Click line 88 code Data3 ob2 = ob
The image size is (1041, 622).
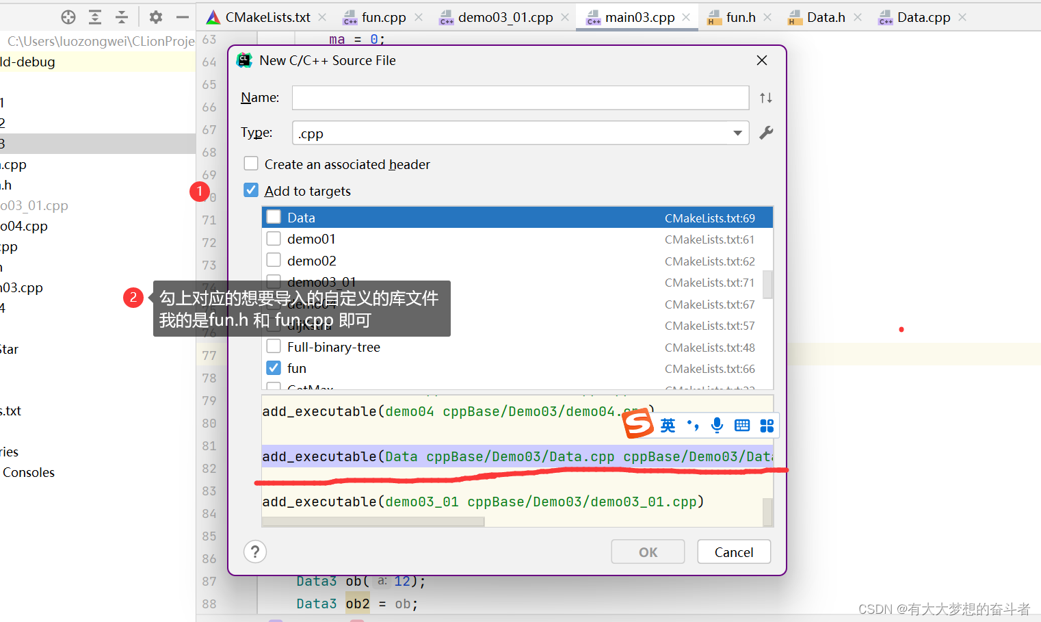click(357, 604)
